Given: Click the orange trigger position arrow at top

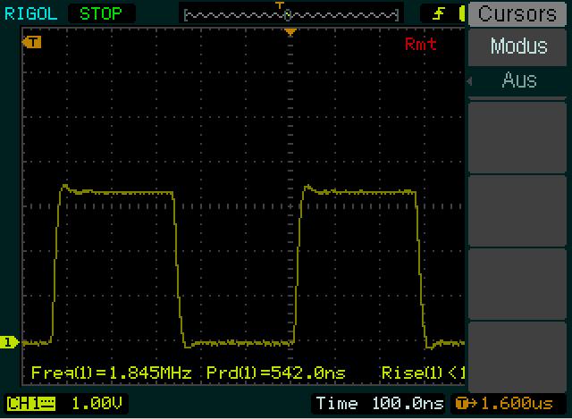Looking at the screenshot, I should tap(290, 33).
